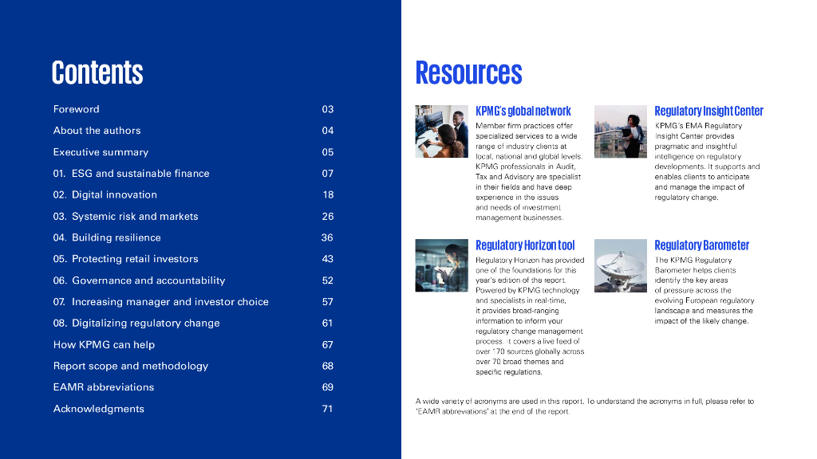Click 'Member firm practices offer' paragraph
The width and height of the screenshot is (817, 459).
click(x=529, y=172)
